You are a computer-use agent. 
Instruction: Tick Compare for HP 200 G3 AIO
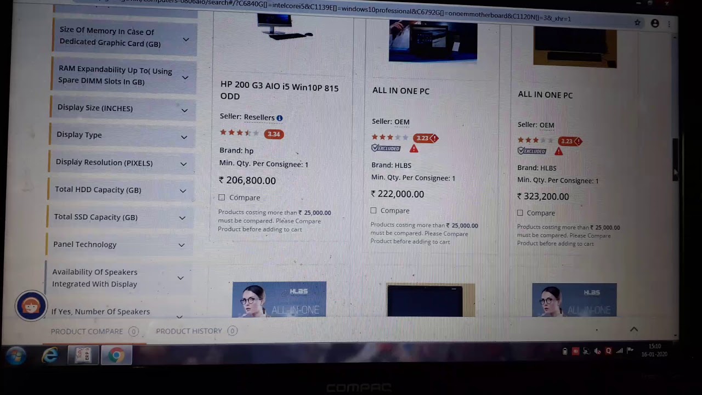222,198
